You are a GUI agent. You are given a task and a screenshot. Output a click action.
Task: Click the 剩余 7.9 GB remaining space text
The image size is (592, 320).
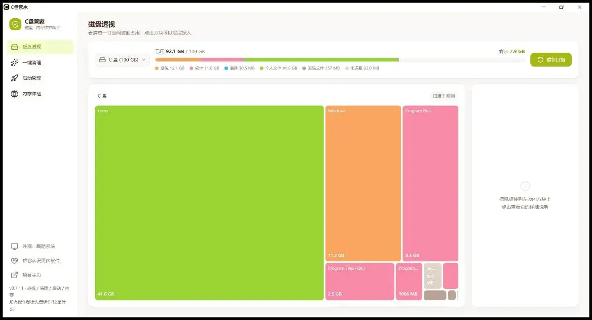pyautogui.click(x=512, y=51)
